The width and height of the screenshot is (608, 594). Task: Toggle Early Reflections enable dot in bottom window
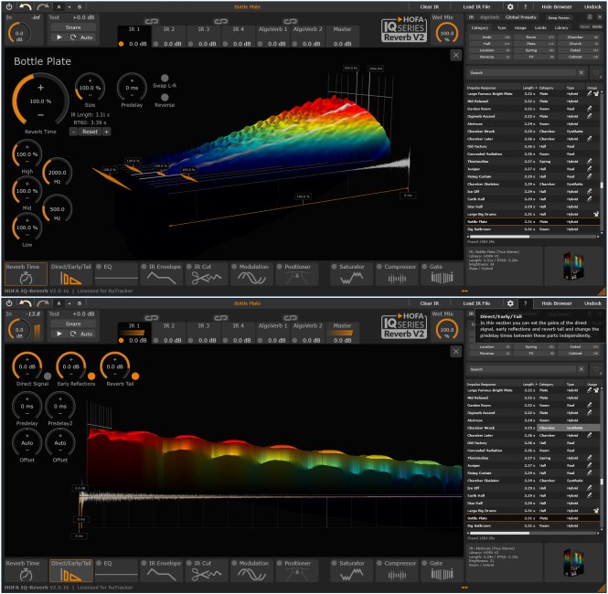(91, 376)
